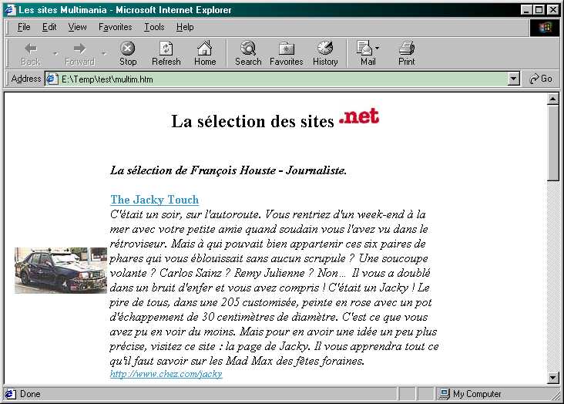Open the Help menu
Image resolution: width=564 pixels, height=404 pixels.
click(x=185, y=27)
